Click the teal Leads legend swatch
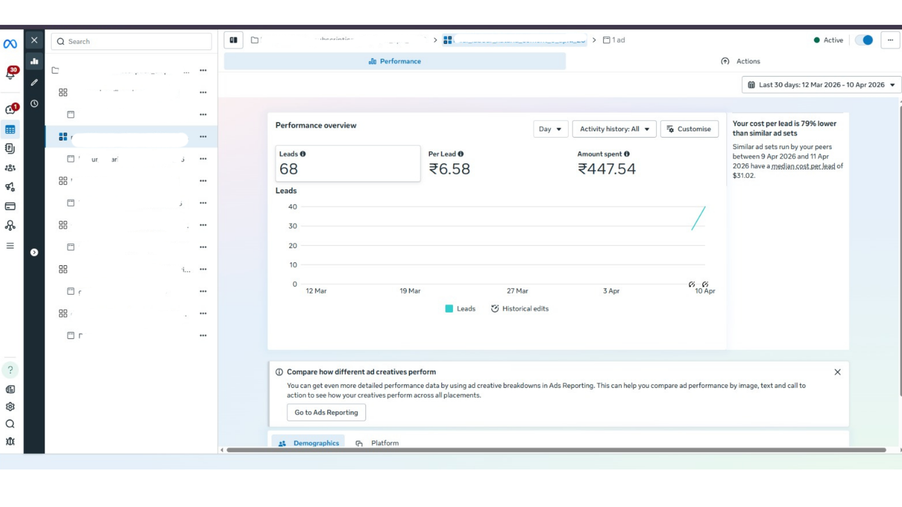The width and height of the screenshot is (902, 507). (x=449, y=309)
